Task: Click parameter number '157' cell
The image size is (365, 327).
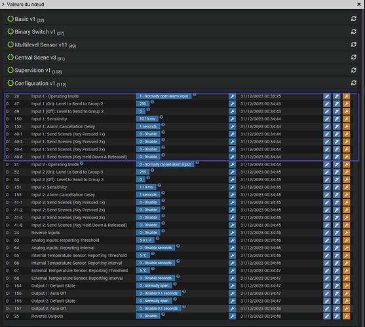Action: (18, 309)
